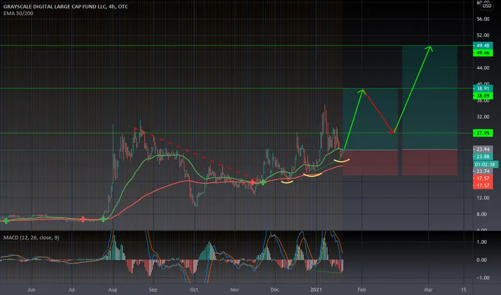Screen dimensions: 501x295
Task: Click the Aug label on time axis
Action: pyautogui.click(x=112, y=290)
